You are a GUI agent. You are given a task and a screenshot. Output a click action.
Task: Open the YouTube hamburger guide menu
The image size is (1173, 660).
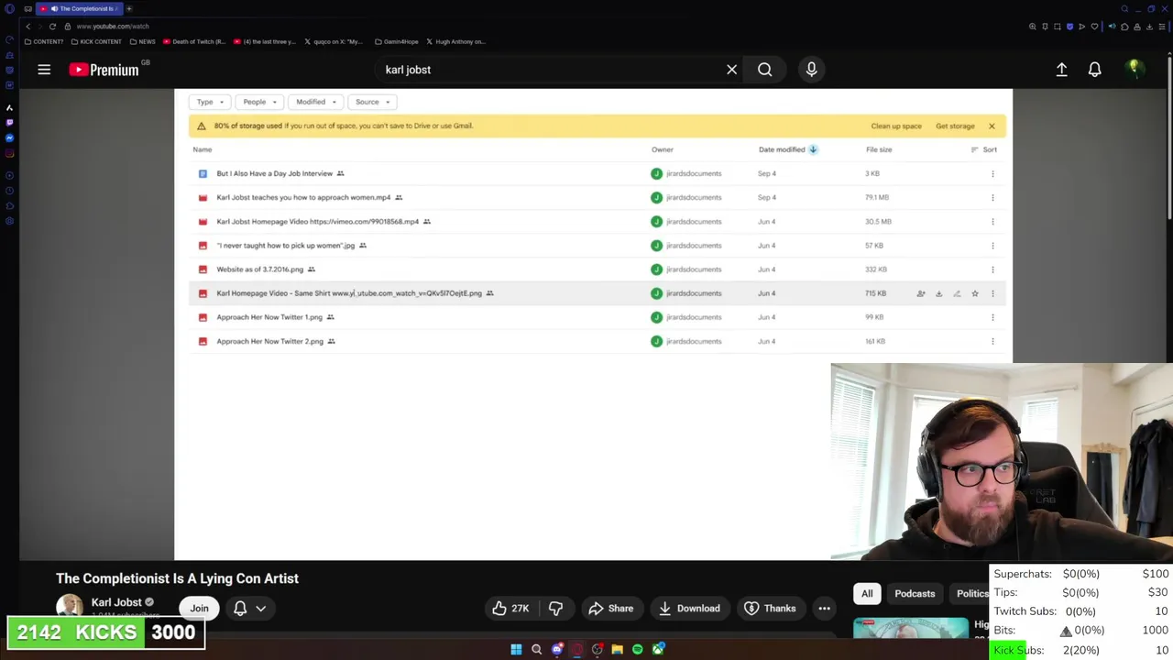click(44, 70)
